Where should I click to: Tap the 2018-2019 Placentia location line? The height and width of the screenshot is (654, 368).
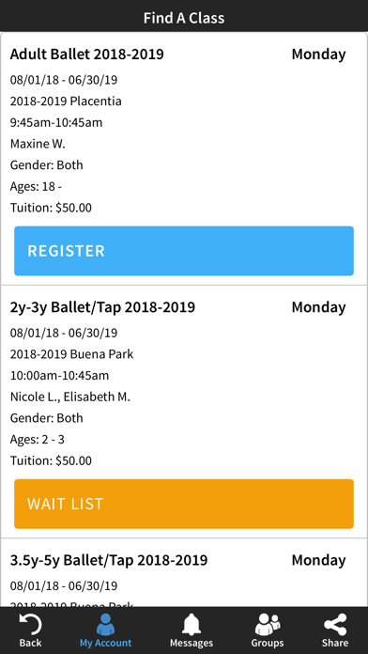pyautogui.click(x=66, y=101)
